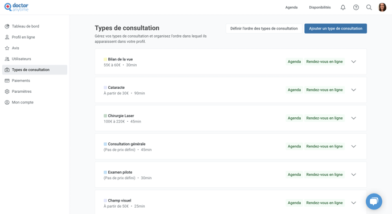The image size is (392, 214).
Task: Click the Utilisateurs people icon
Action: click(7, 59)
